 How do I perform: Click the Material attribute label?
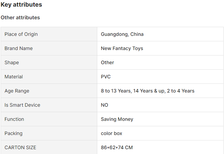point(14,77)
